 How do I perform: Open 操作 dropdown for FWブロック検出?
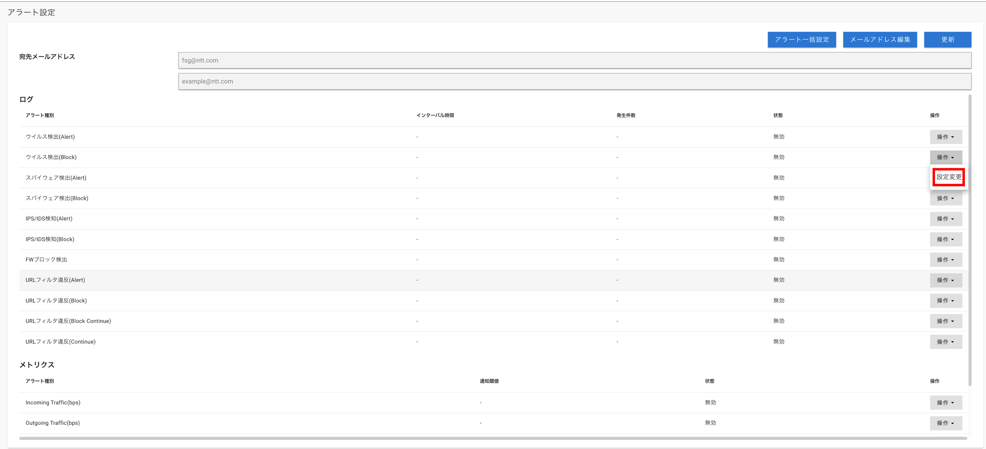(946, 260)
